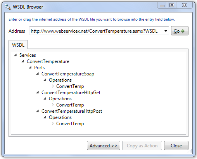Expand ConvertTemp under ConvertTemperatureHttpPost
Image resolution: width=197 pixels, height=159 pixels.
point(53,124)
